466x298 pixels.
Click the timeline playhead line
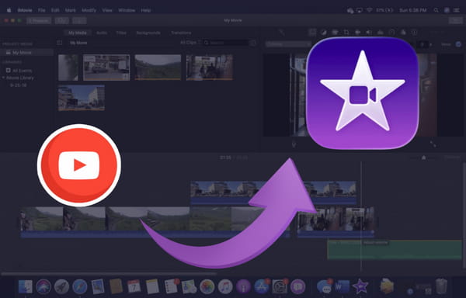(361, 217)
